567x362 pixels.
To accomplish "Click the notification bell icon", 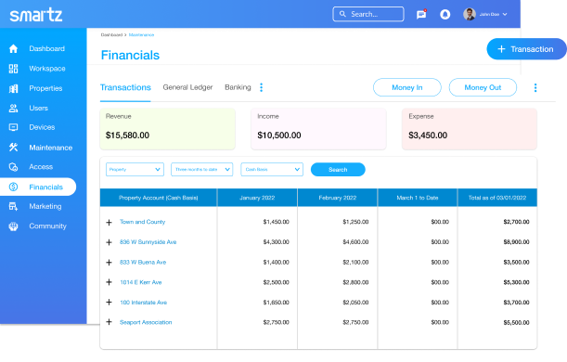I will point(445,15).
